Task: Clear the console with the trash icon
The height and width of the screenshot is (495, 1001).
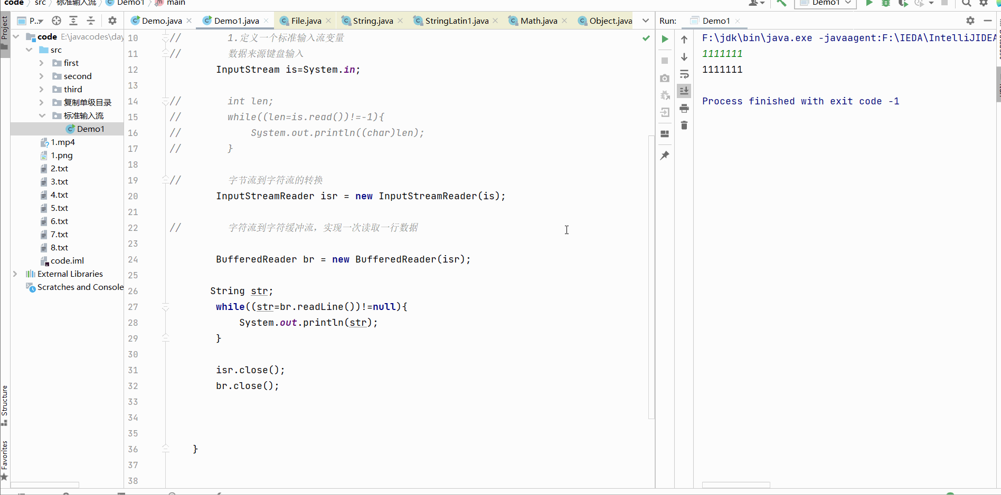Action: [x=684, y=125]
